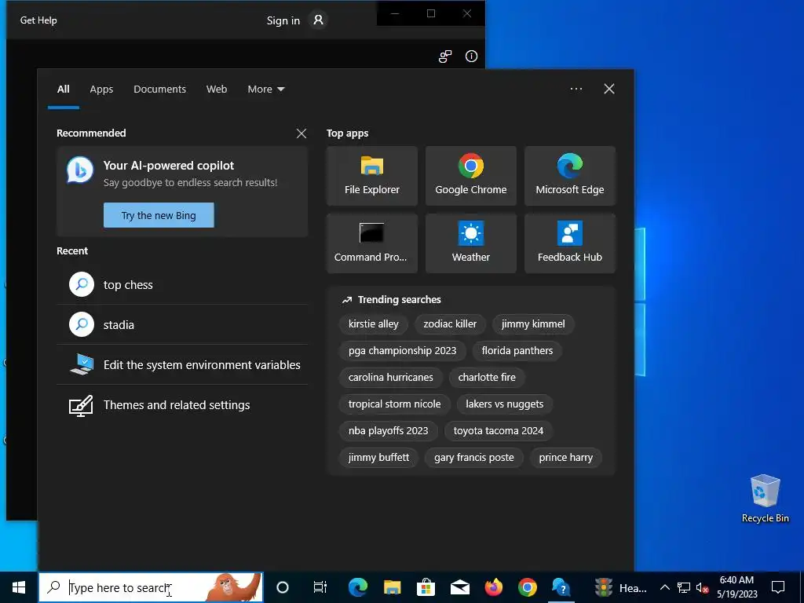Open the search panel options ellipsis
This screenshot has height=603, width=804.
point(576,89)
